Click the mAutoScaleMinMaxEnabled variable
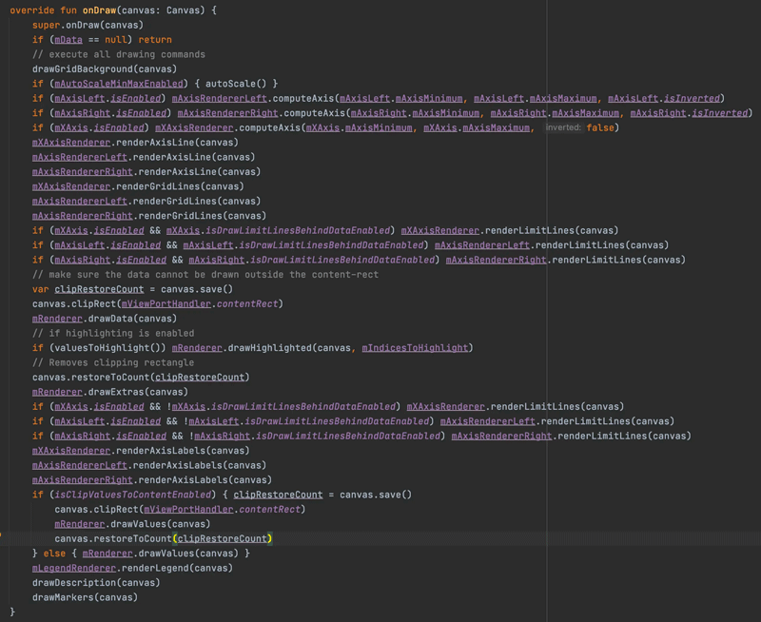This screenshot has height=622, width=761. [x=119, y=84]
